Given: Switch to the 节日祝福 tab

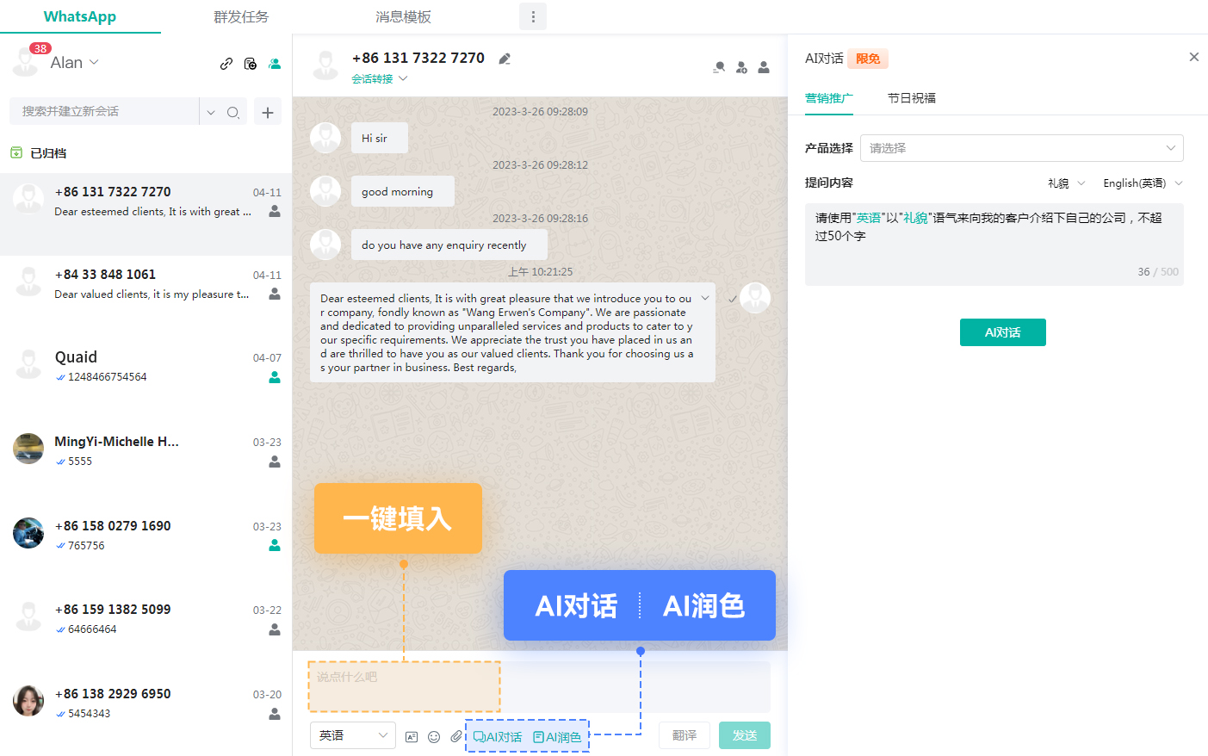Looking at the screenshot, I should click(912, 98).
